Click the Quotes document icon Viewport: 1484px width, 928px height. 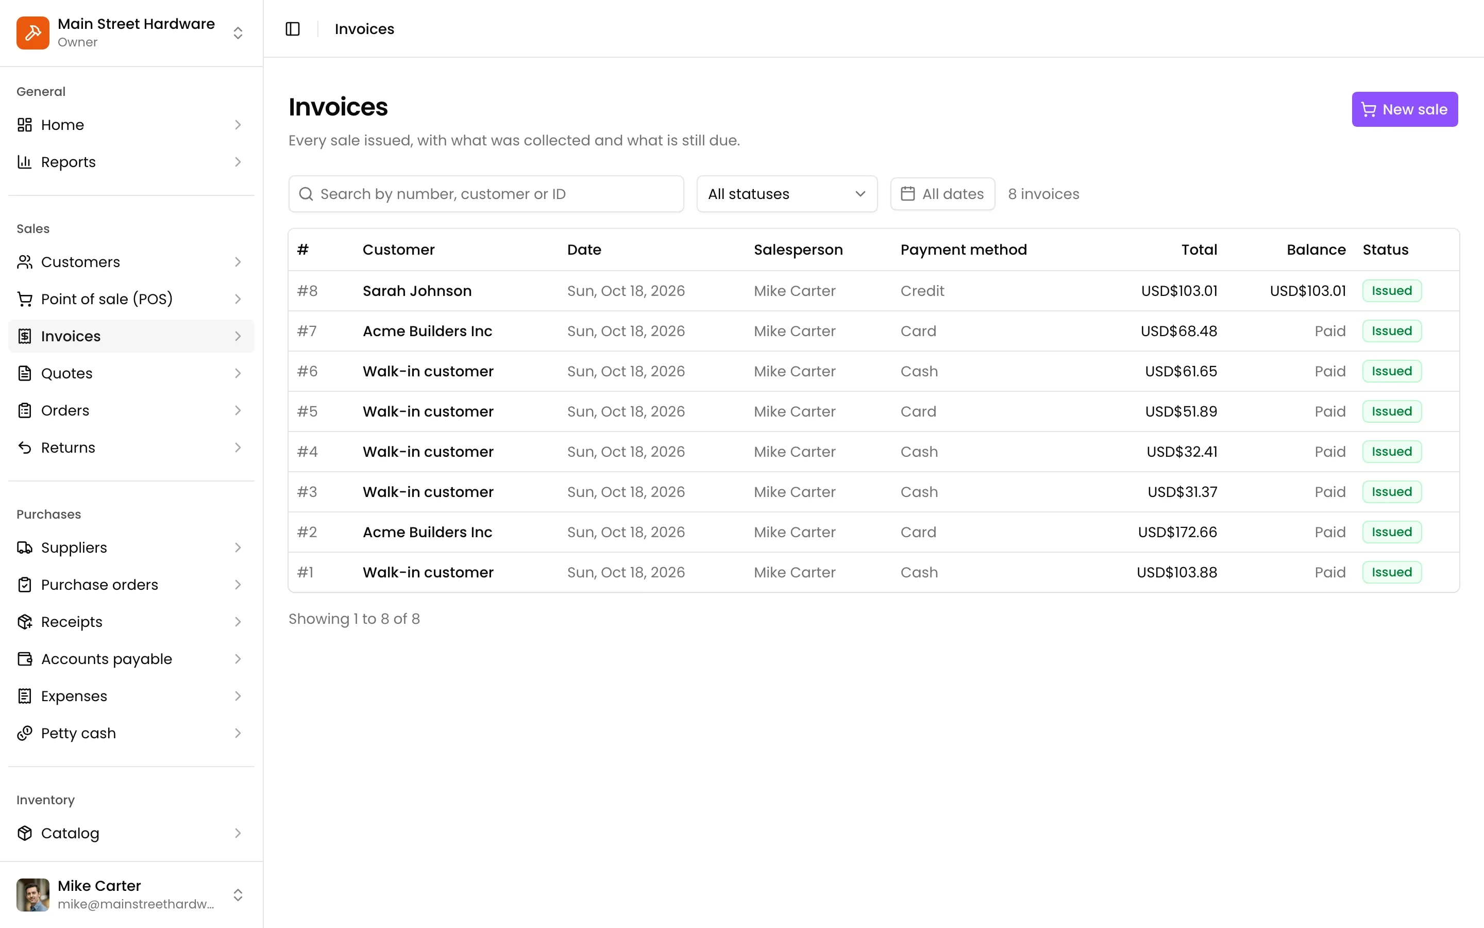(25, 373)
